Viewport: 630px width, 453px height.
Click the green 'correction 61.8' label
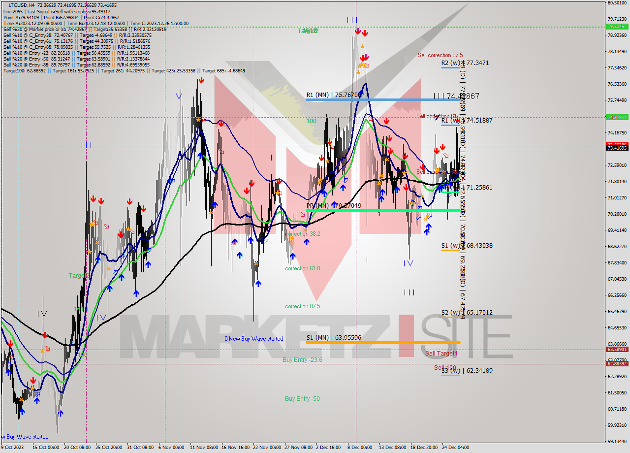coord(303,268)
